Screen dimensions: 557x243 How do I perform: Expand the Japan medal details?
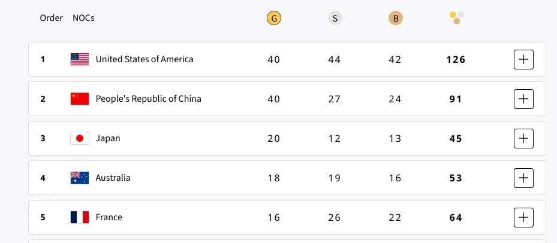[523, 138]
